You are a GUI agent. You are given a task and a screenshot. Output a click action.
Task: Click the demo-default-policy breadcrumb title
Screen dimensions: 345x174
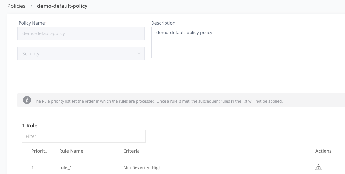62,6
